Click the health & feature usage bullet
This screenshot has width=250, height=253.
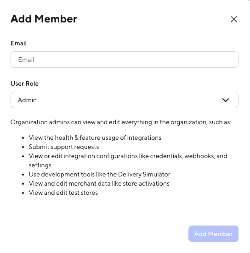tap(95, 138)
